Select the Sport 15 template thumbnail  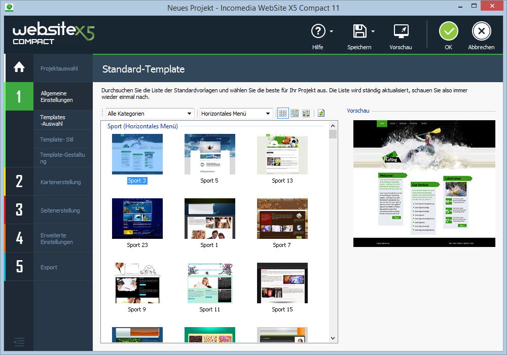tap(282, 283)
